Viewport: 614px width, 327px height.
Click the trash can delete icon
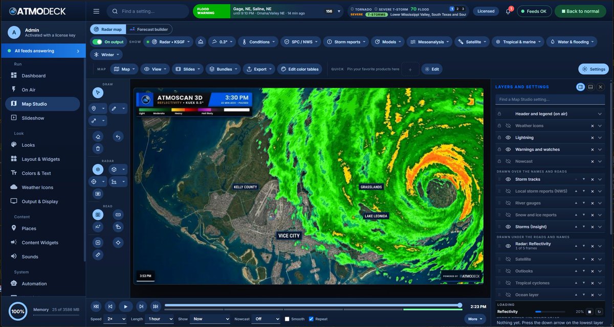(x=98, y=149)
